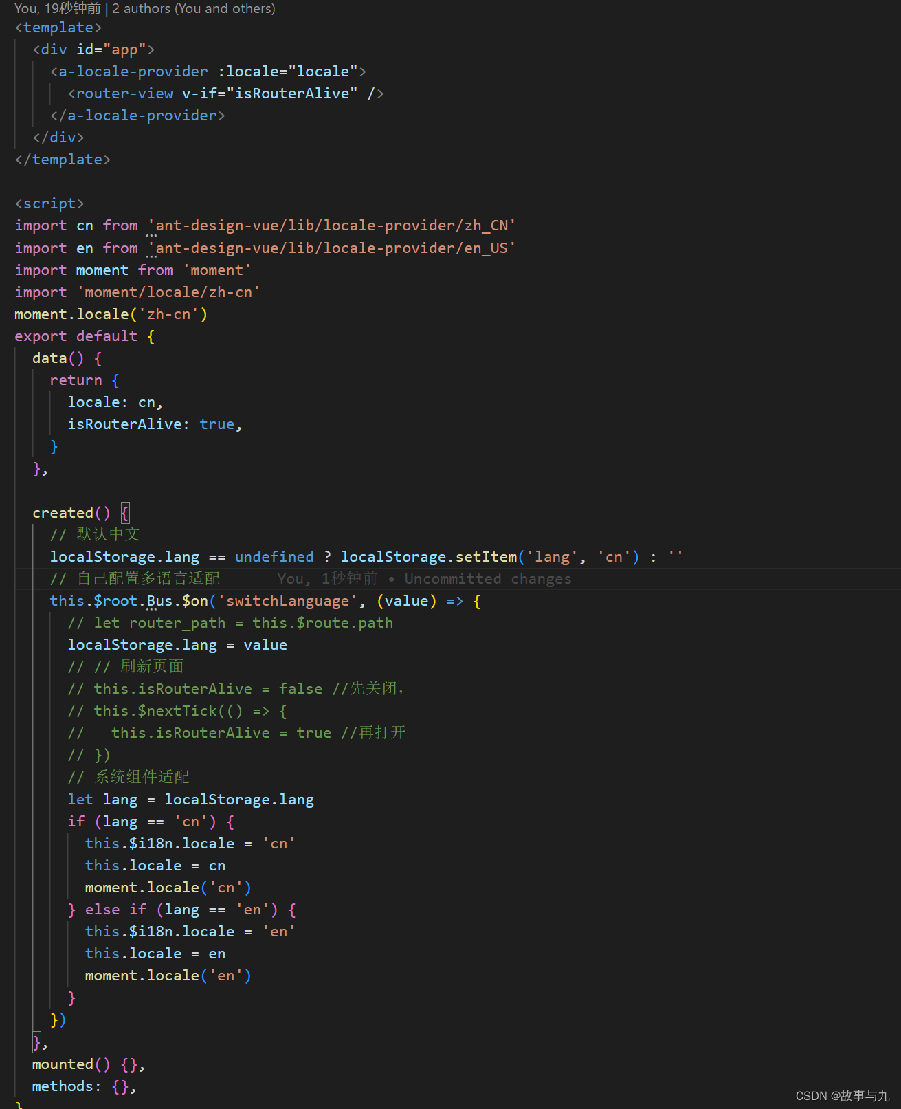Viewport: 901px width, 1109px height.
Task: Click the opening template tag
Action: (x=58, y=28)
